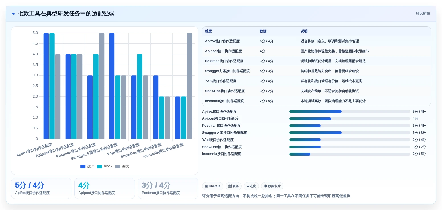Viewport: 442px width, 210px height.
Task: Click table text 私有化和接口管理有价值，运维成本更高
Action: (x=331, y=81)
